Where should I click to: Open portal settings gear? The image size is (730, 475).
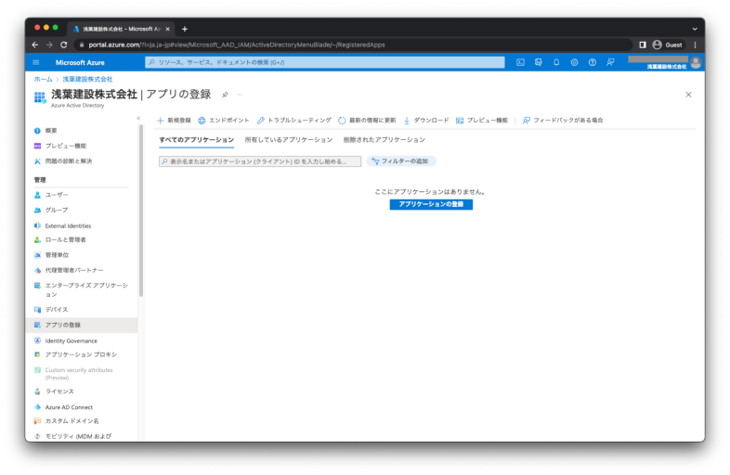point(574,62)
